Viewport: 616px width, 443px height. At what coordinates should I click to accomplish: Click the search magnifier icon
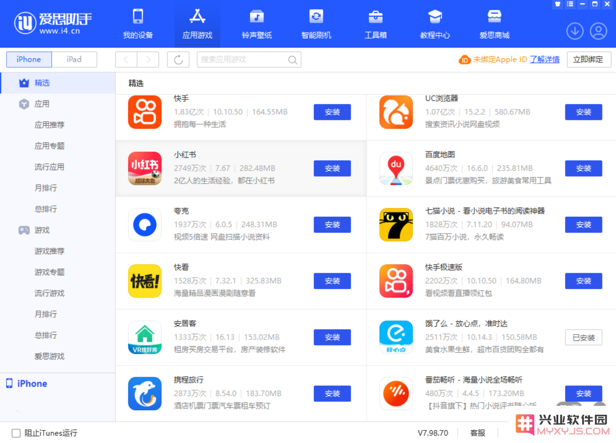(x=293, y=60)
